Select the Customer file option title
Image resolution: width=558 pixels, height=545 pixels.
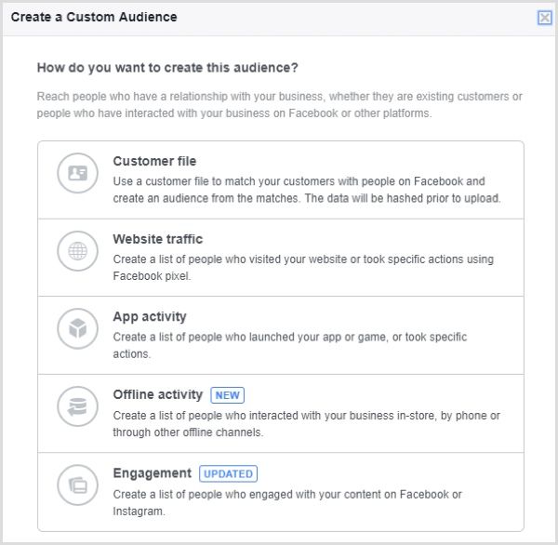(154, 161)
